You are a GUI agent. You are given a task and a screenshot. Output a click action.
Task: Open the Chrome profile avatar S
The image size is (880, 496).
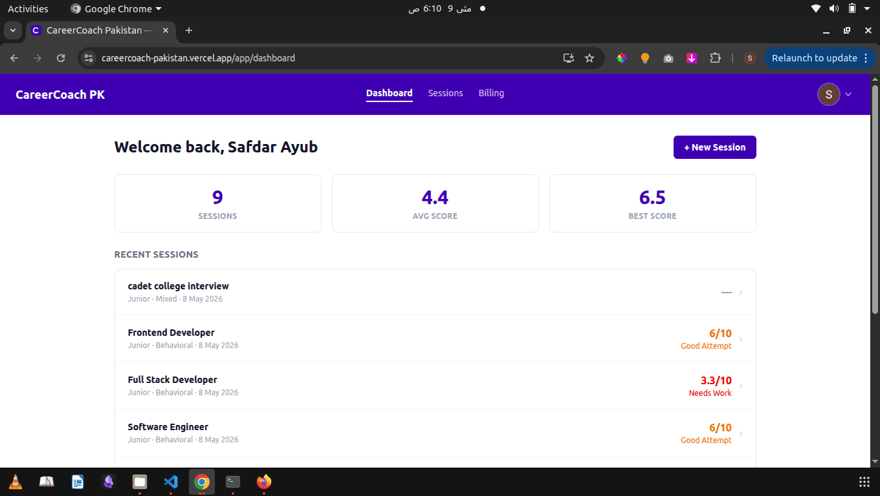[750, 58]
